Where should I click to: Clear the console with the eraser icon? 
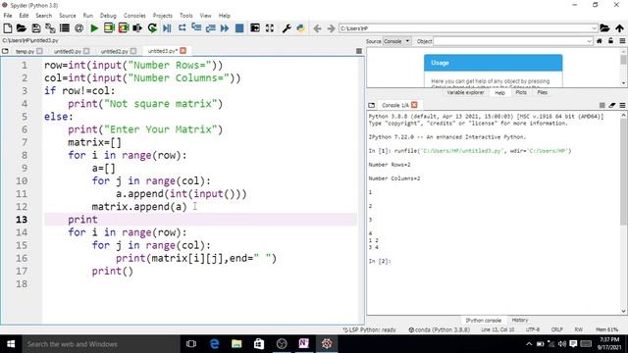pos(612,105)
